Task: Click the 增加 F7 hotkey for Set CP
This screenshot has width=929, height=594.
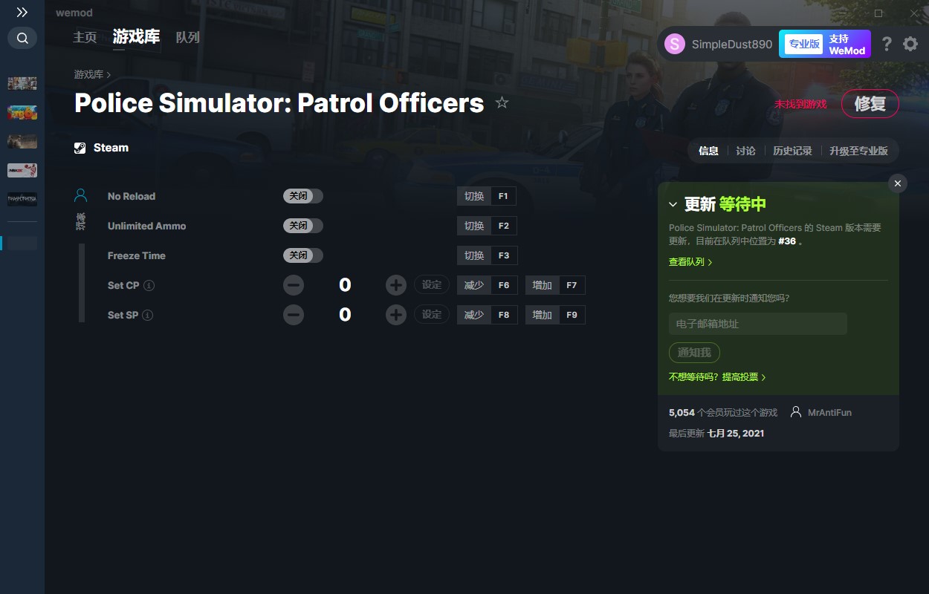Action: tap(555, 285)
